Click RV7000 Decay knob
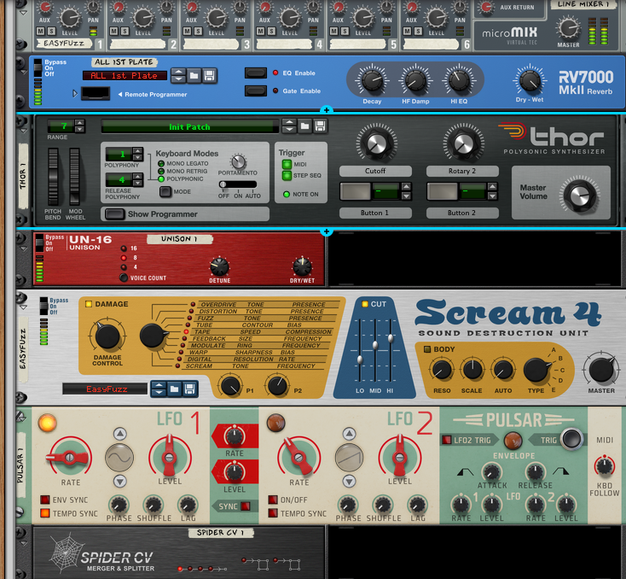This screenshot has width=626, height=579. [372, 80]
